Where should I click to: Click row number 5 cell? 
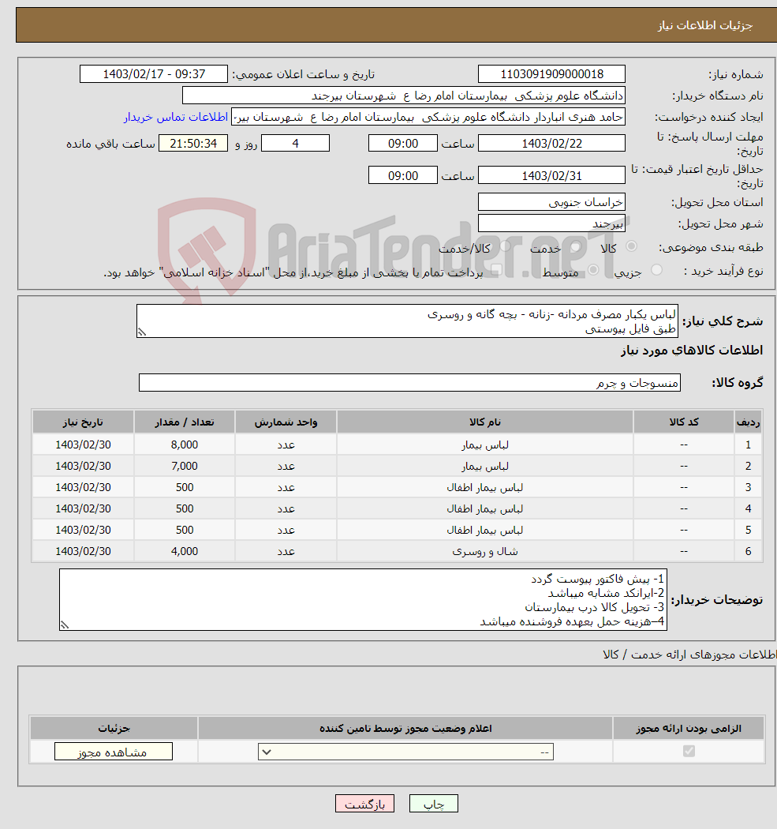point(748,530)
